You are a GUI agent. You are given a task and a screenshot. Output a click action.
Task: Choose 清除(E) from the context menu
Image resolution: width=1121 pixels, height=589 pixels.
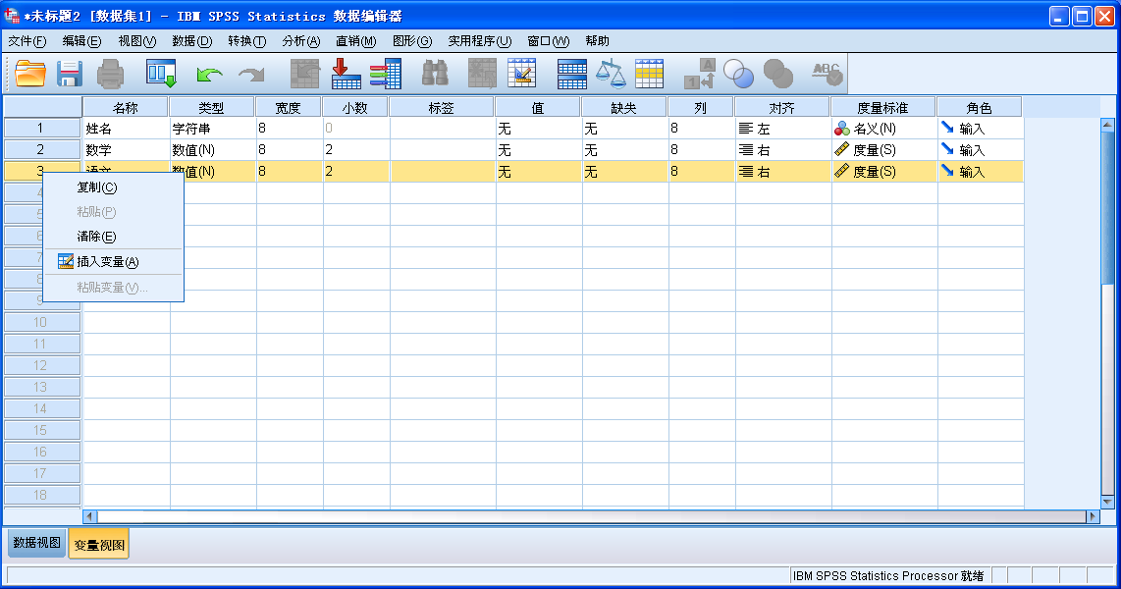(x=113, y=236)
